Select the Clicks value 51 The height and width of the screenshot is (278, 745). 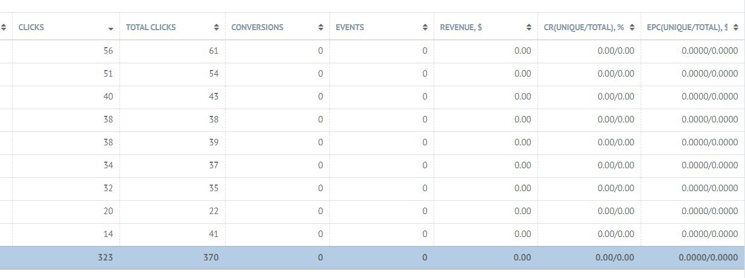108,74
